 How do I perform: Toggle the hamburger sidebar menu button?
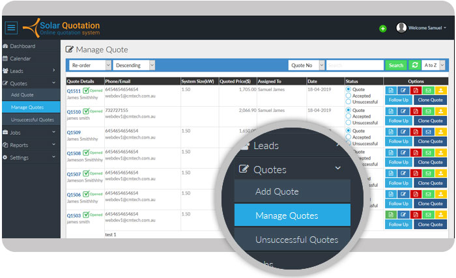[x=11, y=27]
